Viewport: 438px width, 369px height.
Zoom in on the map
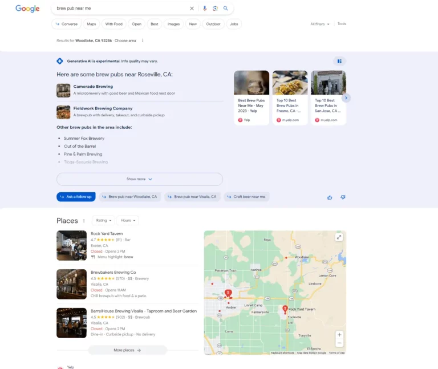pyautogui.click(x=339, y=335)
